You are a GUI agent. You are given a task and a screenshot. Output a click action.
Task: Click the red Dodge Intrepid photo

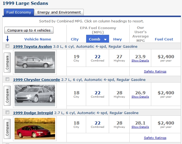(x=35, y=129)
